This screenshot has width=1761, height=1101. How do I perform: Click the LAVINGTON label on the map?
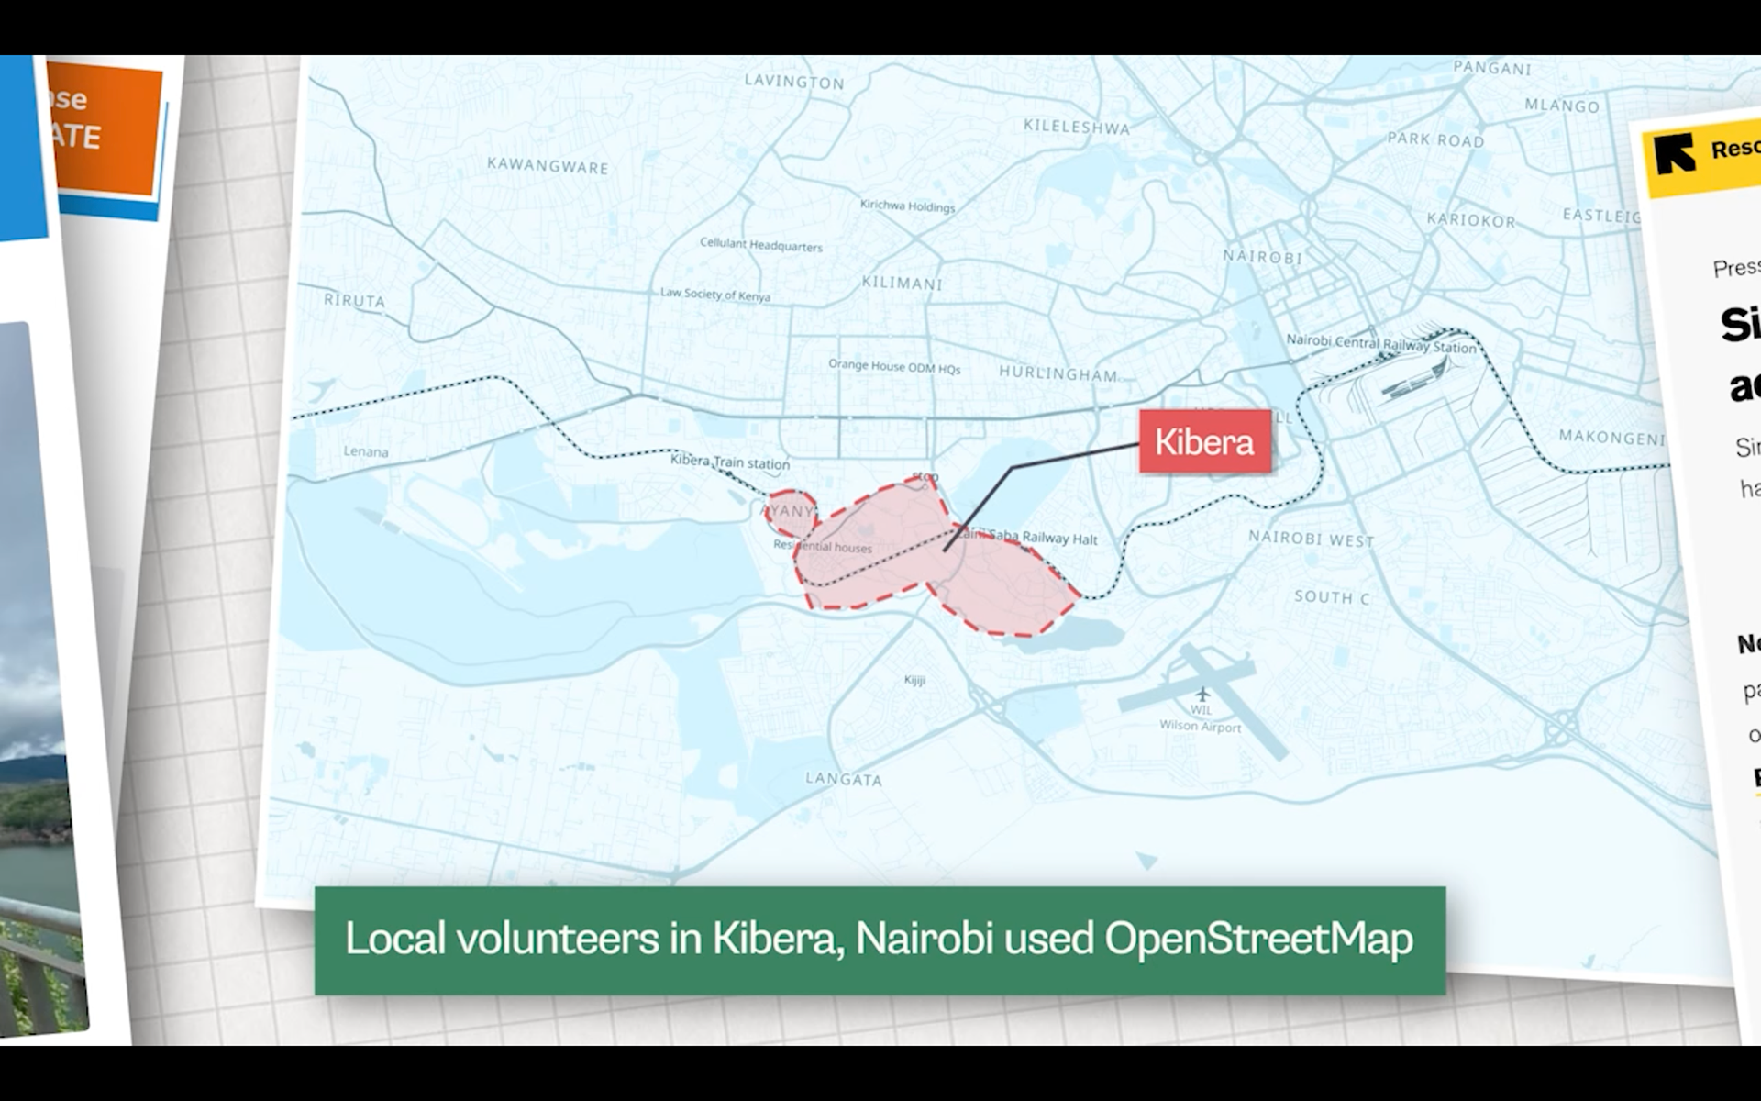tap(794, 82)
